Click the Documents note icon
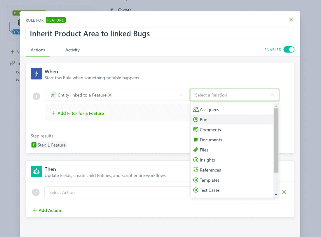The height and width of the screenshot is (237, 321). click(x=196, y=140)
